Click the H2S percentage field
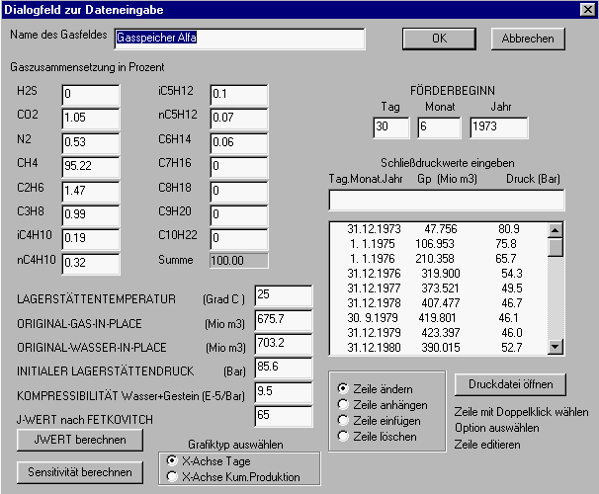Image resolution: width=599 pixels, height=494 pixels. 91,95
